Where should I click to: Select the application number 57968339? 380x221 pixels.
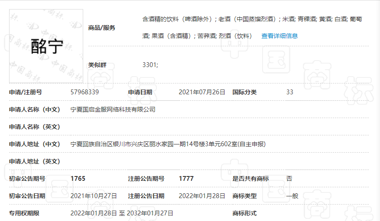84,92
